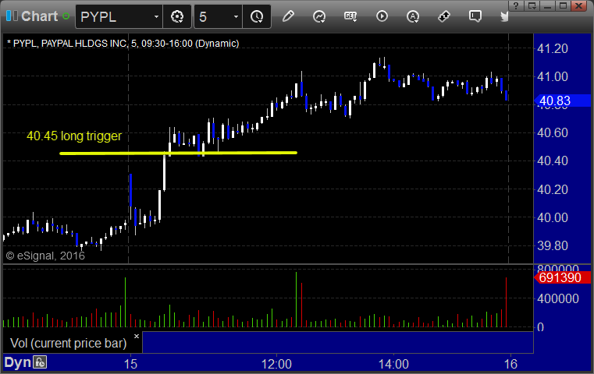Close the Vol study panel with x
The image size is (594, 374).
[137, 336]
